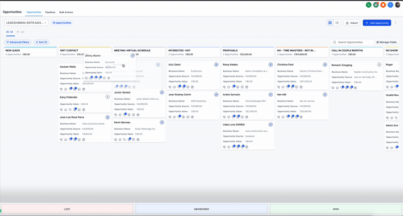The width and height of the screenshot is (403, 216).
Task: Click the WON drop zone
Action: pyautogui.click(x=336, y=209)
